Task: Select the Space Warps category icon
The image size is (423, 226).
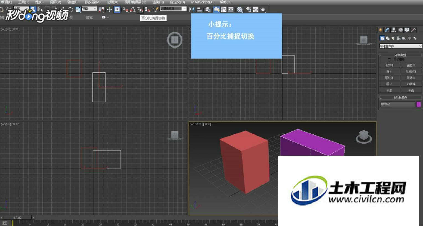Action: click(409, 38)
